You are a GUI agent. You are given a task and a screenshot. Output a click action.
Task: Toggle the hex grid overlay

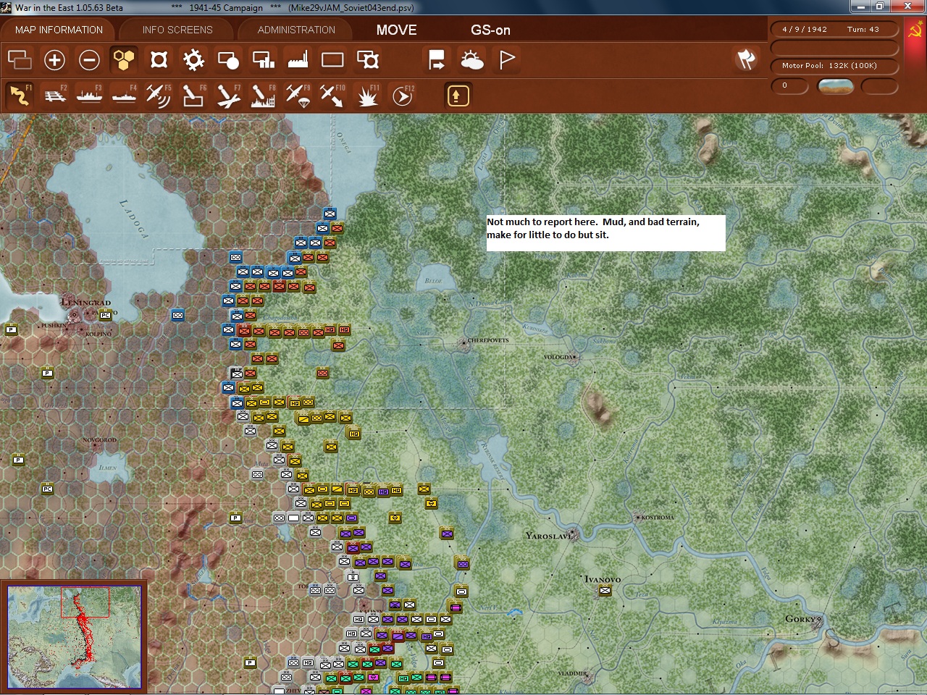pos(124,59)
